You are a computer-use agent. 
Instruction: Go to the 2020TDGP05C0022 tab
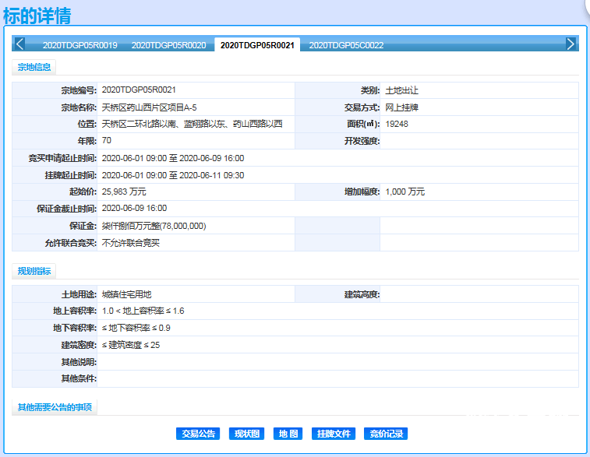[346, 46]
